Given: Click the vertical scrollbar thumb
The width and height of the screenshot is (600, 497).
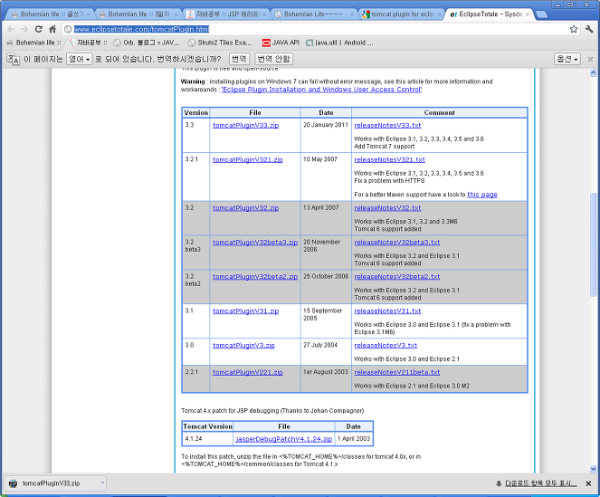Looking at the screenshot, I should 593,244.
